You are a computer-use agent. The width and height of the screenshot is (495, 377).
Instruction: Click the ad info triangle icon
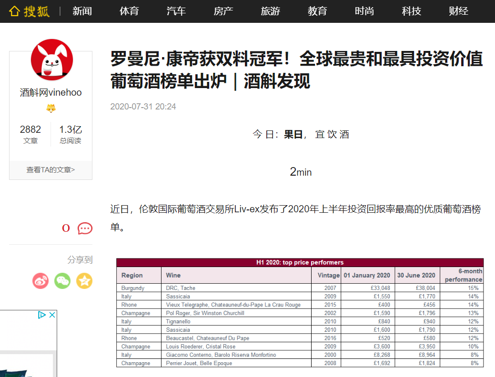point(41,315)
